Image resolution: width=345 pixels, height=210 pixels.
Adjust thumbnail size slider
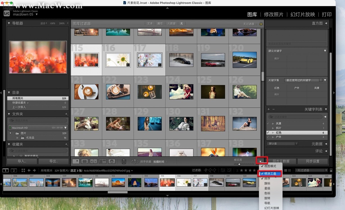click(x=239, y=164)
